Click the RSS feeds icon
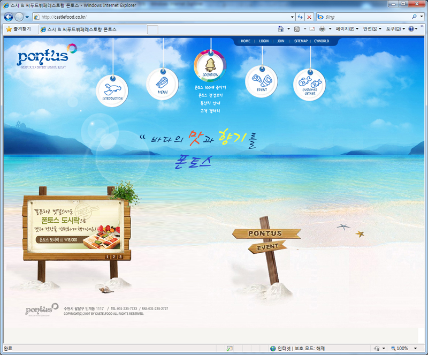The image size is (428, 355). pos(297,29)
